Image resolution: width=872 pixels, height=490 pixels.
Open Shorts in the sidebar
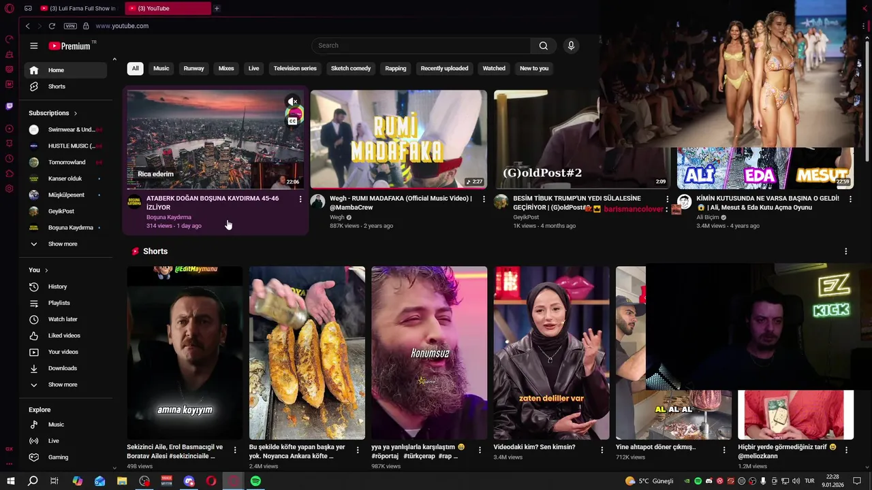(65, 86)
